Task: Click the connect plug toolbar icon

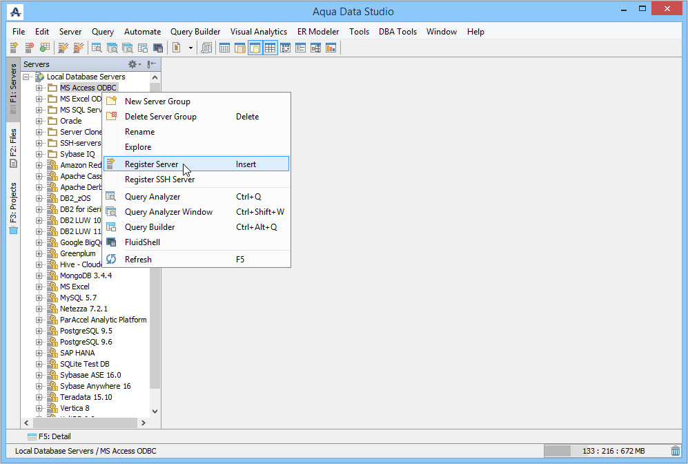Action: coord(63,48)
